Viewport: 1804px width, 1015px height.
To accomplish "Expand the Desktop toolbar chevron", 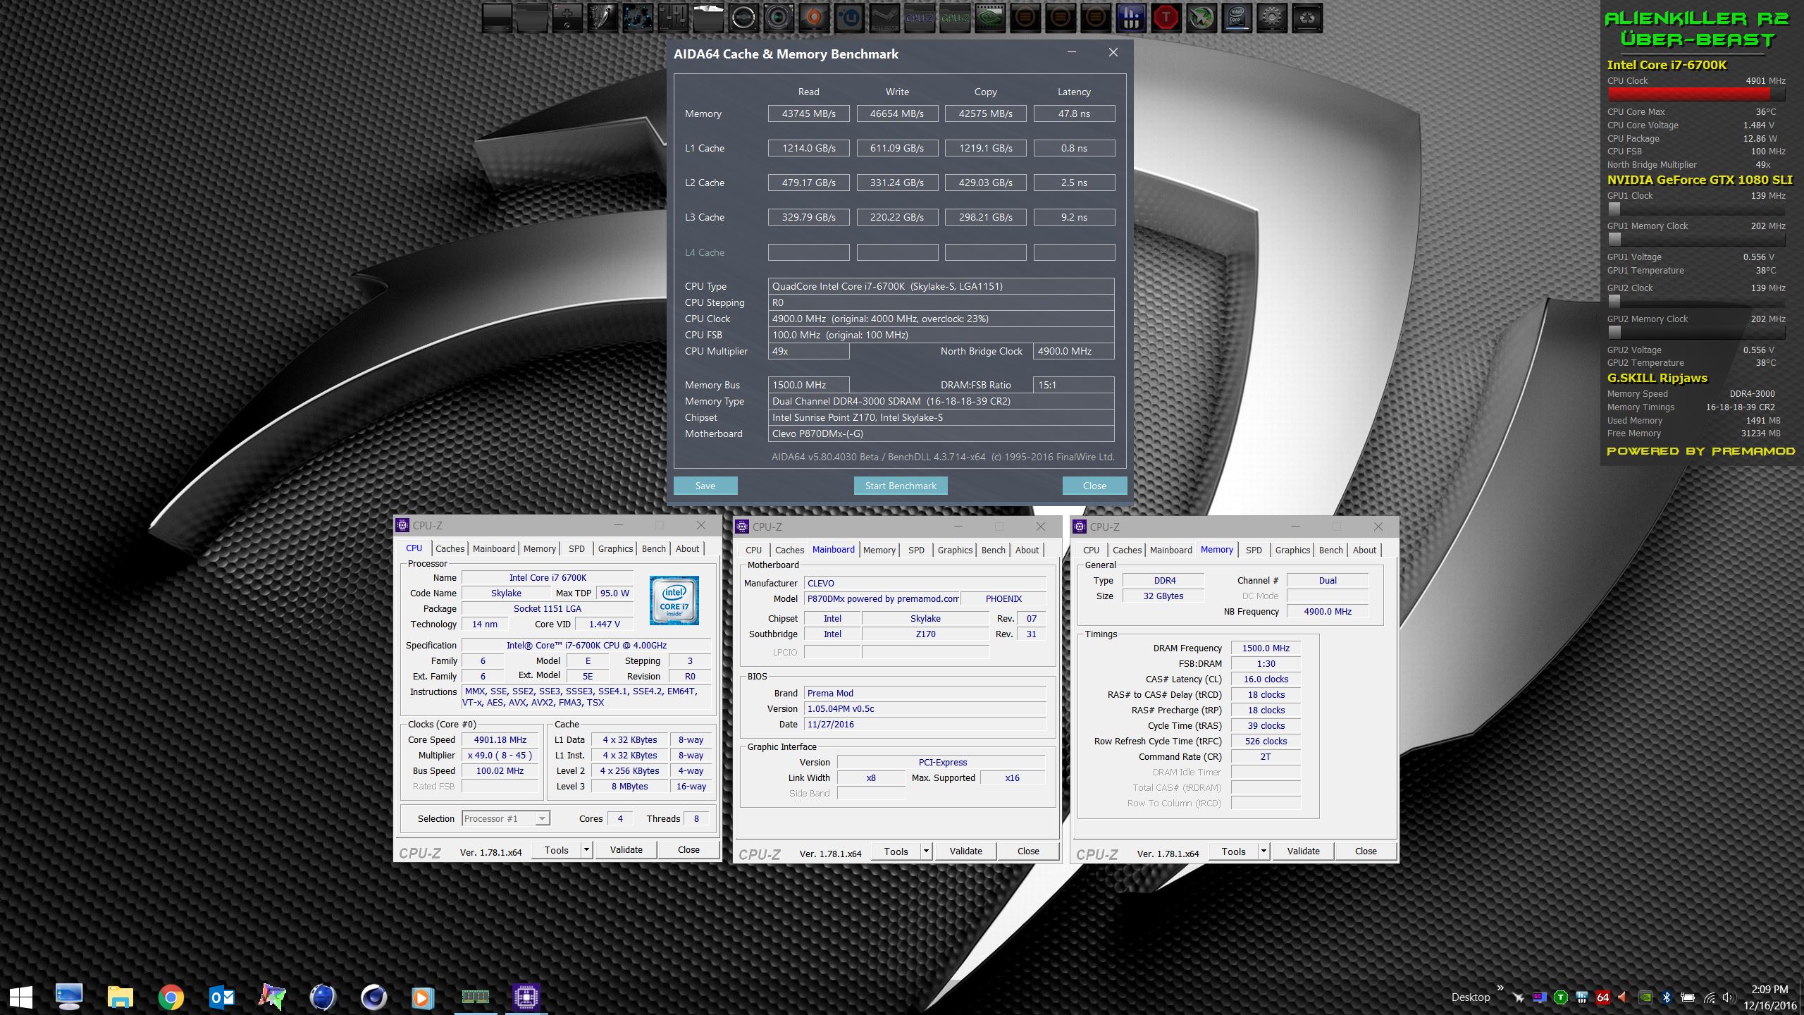I will (1500, 988).
